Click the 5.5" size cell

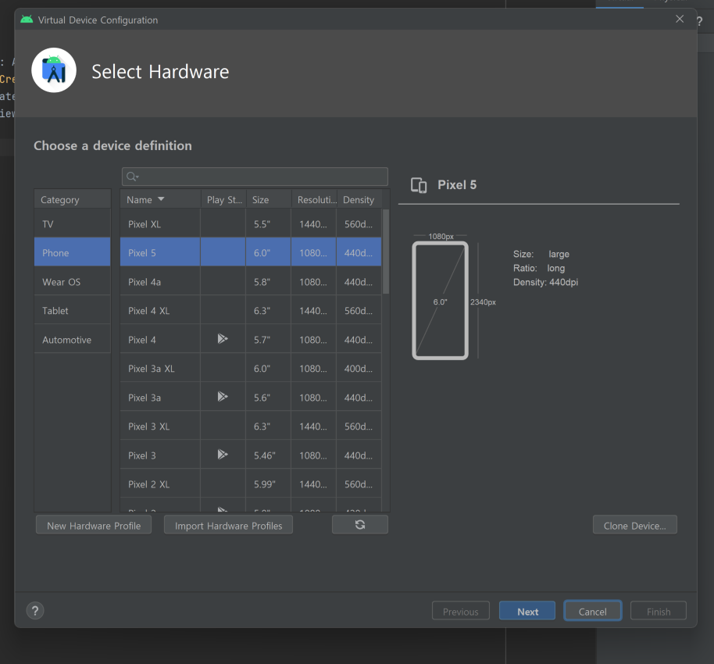[268, 224]
